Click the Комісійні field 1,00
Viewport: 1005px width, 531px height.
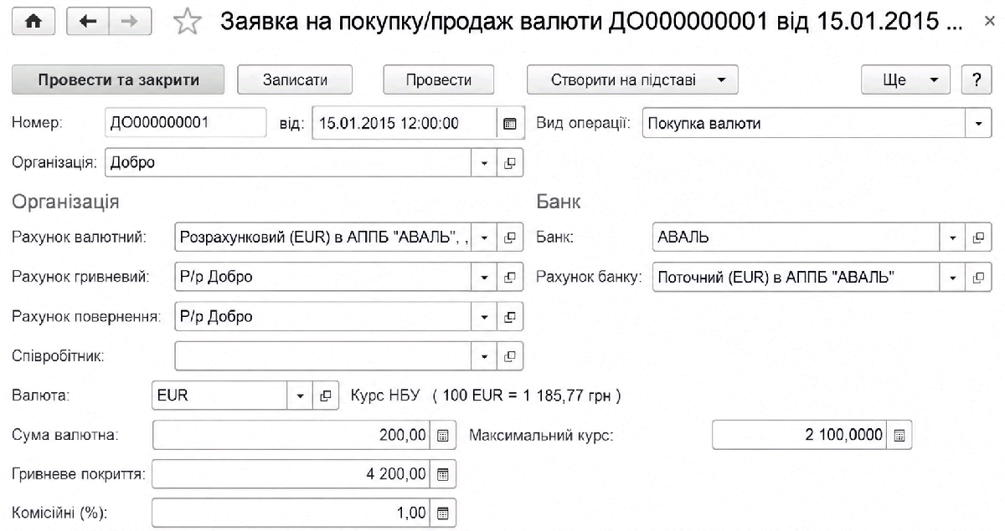tap(291, 513)
